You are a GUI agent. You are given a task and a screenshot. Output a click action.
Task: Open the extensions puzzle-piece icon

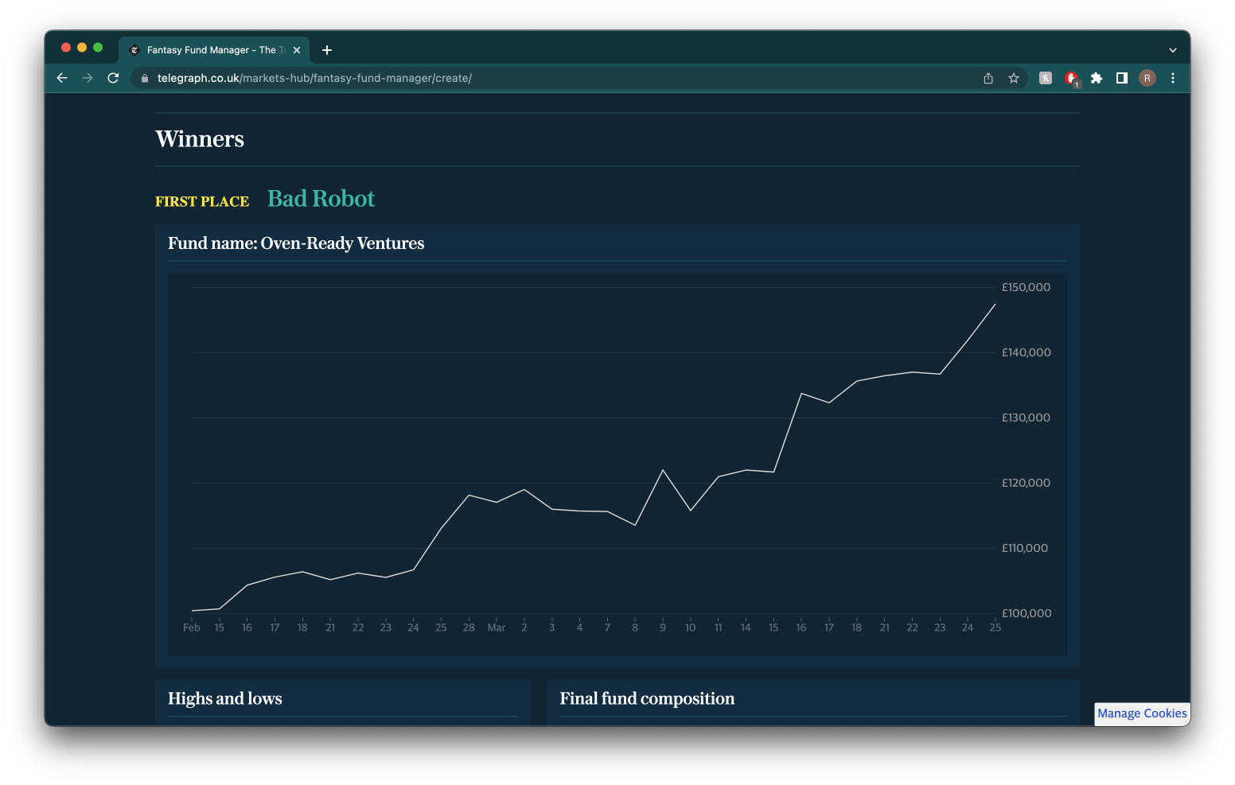click(x=1097, y=78)
